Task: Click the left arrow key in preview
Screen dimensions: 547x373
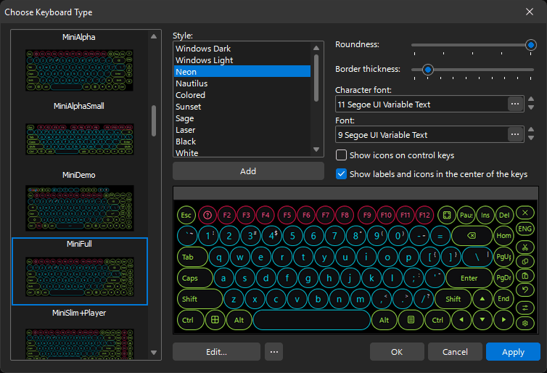Action: (461, 320)
